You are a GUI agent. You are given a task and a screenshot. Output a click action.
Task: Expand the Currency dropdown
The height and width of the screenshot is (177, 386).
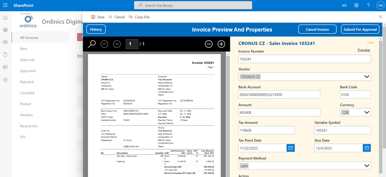367,112
